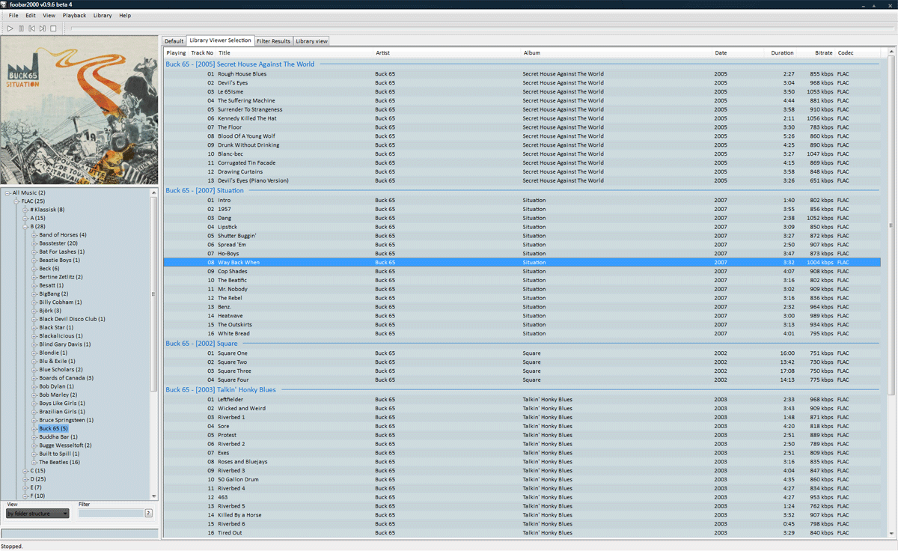Click the Stop playback button
898x551 pixels.
(53, 28)
